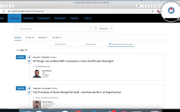Click Rahul Vohra's speaker photo
The width and height of the screenshot is (180, 112).
click(x=37, y=104)
